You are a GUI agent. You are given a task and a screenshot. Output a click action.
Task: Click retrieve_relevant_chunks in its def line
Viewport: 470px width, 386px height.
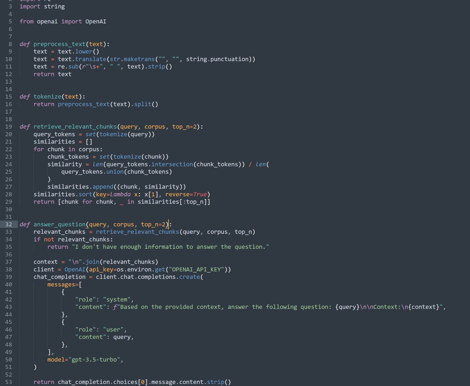(x=75, y=127)
